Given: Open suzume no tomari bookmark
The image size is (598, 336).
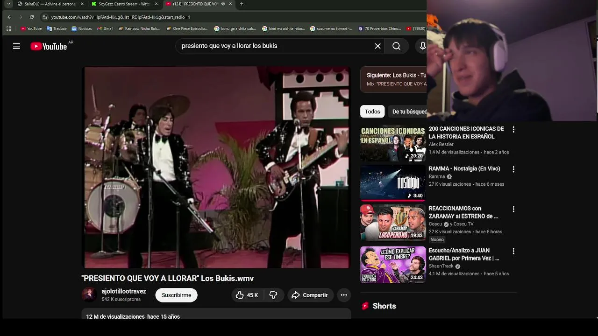Looking at the screenshot, I should (x=331, y=28).
